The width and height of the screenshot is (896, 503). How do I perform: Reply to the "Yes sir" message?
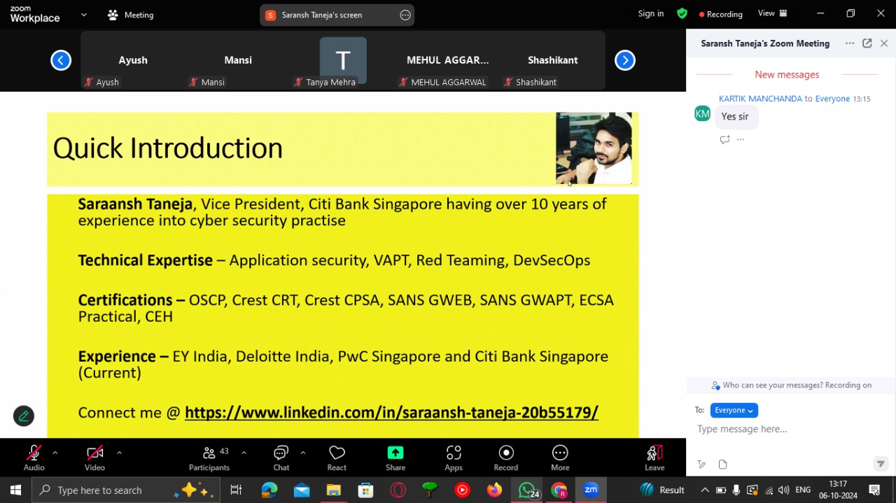(724, 139)
